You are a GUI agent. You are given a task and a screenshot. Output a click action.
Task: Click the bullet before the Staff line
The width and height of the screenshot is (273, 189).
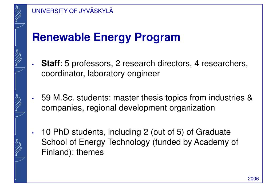(33, 64)
